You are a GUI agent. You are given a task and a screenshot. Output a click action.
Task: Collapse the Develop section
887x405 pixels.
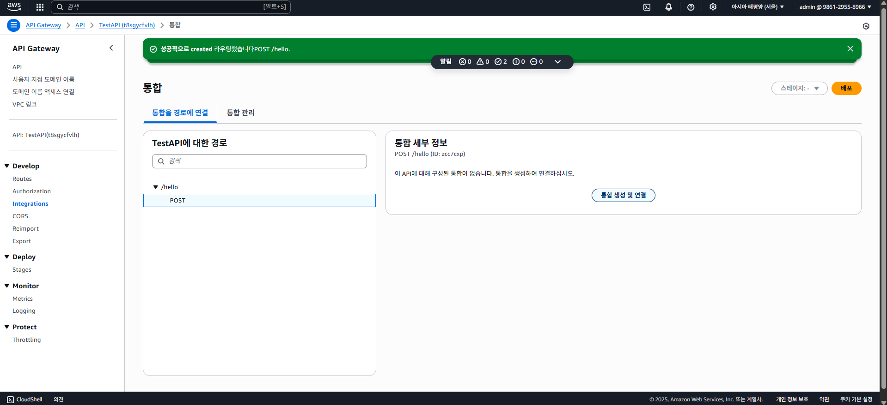(7, 166)
